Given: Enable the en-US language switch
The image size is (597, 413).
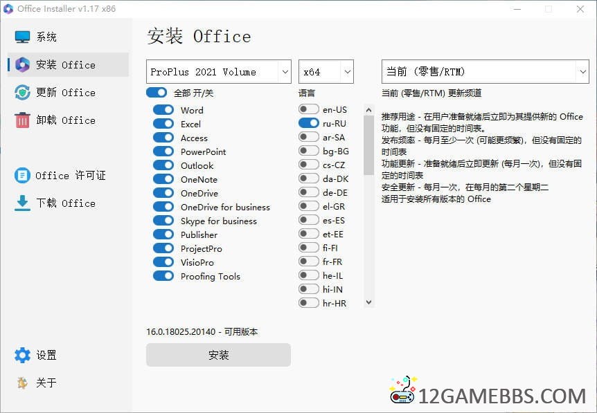Looking at the screenshot, I should (309, 109).
